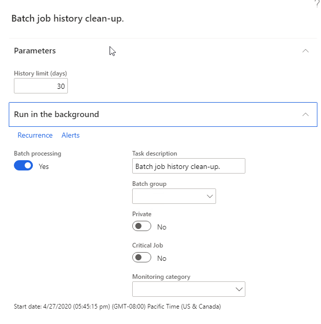
Task: Click the Parameters section header title
Action: (35, 51)
